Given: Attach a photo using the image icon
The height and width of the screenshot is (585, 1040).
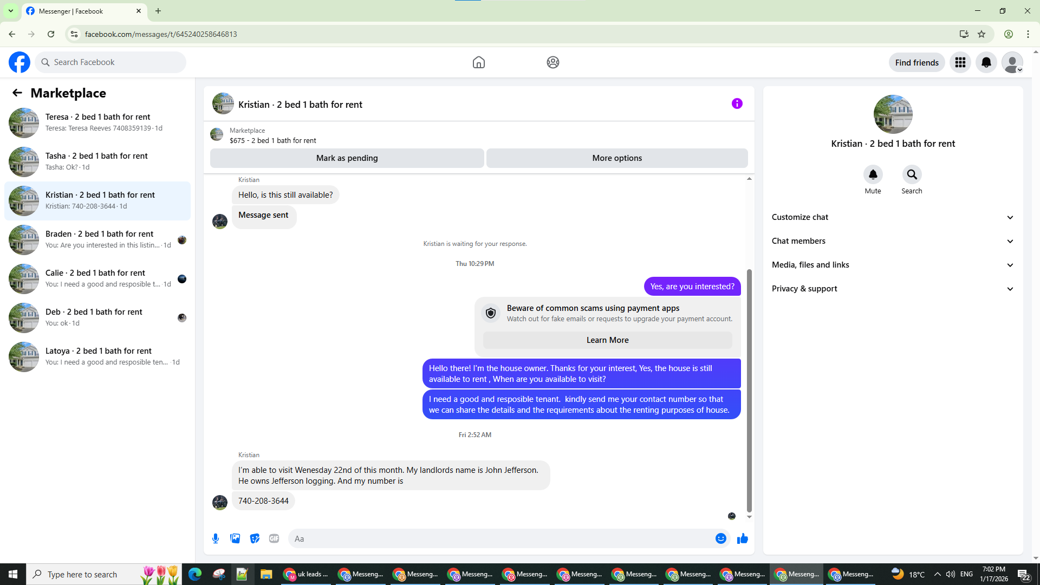Looking at the screenshot, I should click(x=235, y=538).
